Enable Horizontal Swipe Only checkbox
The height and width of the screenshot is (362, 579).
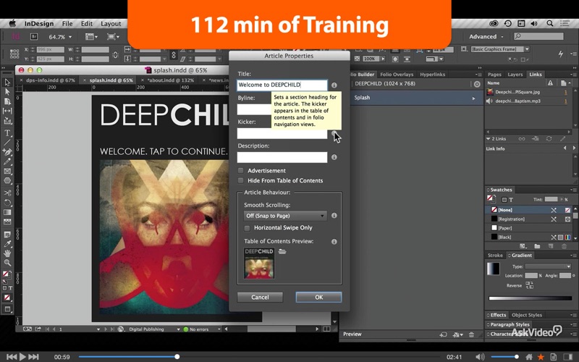tap(247, 228)
